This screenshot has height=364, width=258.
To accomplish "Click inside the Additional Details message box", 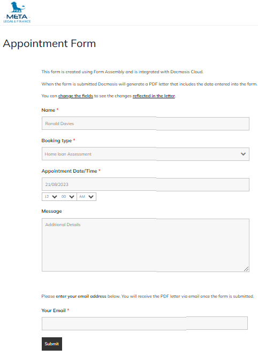I will click(x=146, y=245).
